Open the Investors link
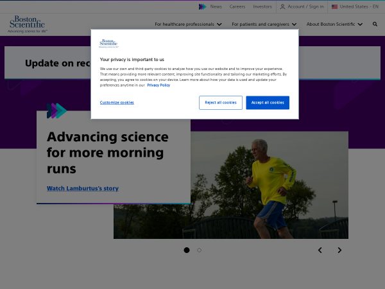 coord(262,6)
